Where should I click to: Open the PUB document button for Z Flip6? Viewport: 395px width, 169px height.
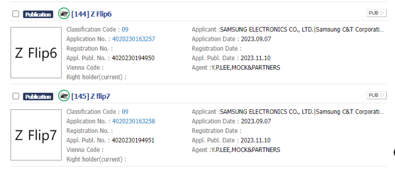[x=376, y=13]
